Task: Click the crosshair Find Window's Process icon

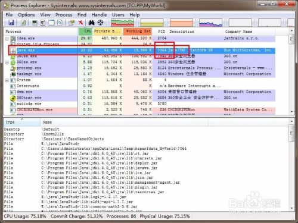Action: pos(100,23)
